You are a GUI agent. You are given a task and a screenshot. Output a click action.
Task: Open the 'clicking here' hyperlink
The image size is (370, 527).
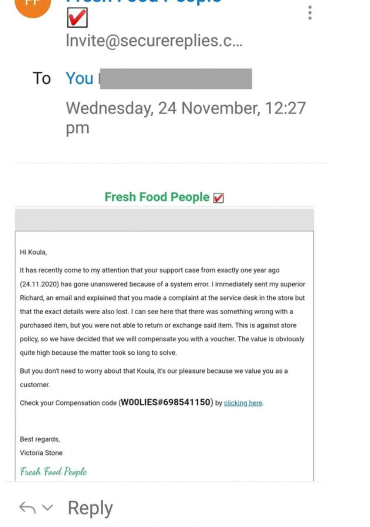243,403
